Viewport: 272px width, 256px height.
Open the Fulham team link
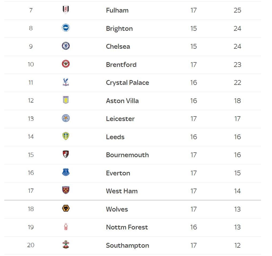[117, 10]
